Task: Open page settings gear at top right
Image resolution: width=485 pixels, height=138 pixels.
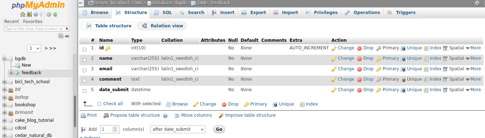Action: (477, 3)
